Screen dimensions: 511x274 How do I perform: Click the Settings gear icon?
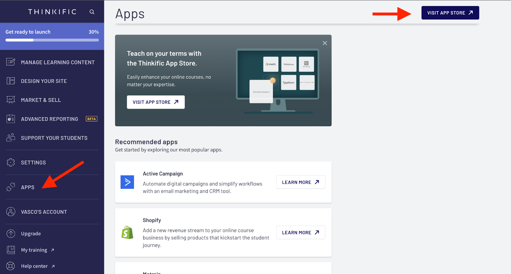pyautogui.click(x=11, y=162)
